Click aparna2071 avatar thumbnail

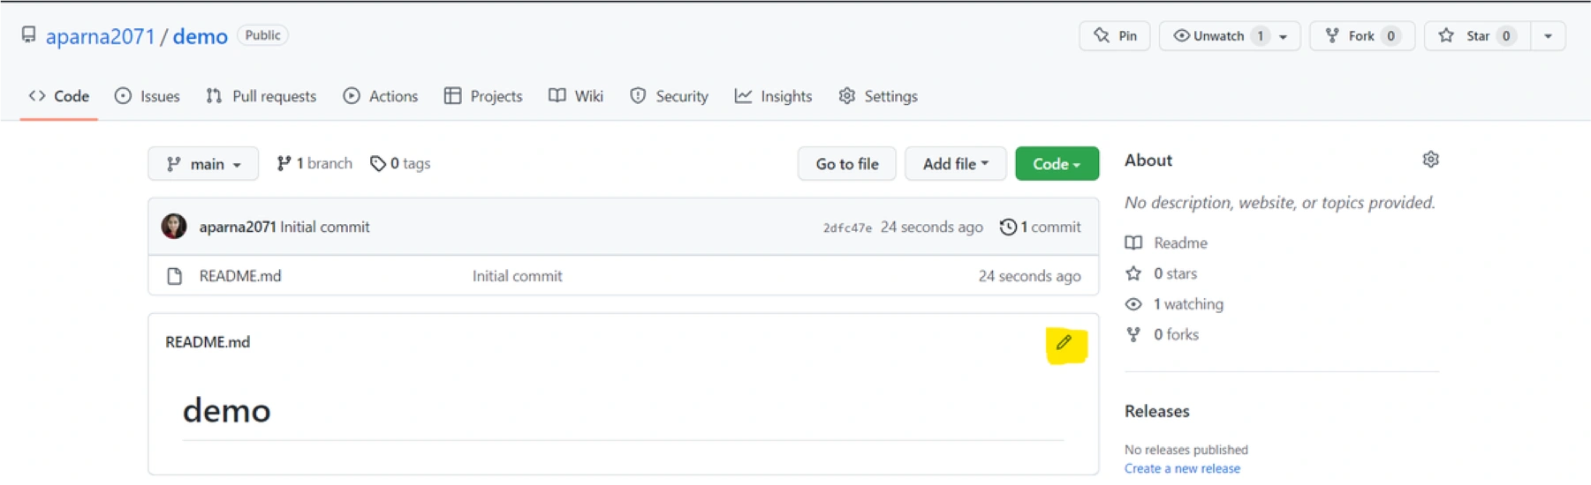tap(174, 227)
